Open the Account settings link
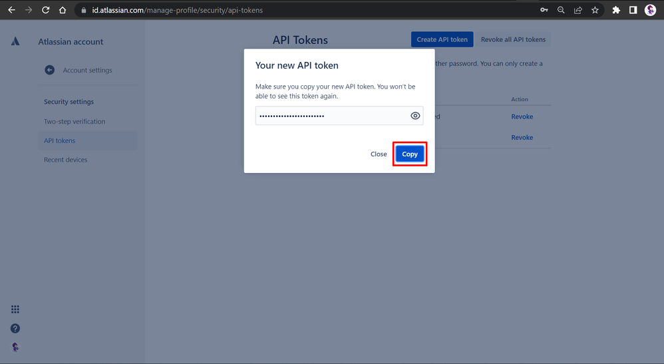Screen dimensions: 664x364 tap(88, 71)
